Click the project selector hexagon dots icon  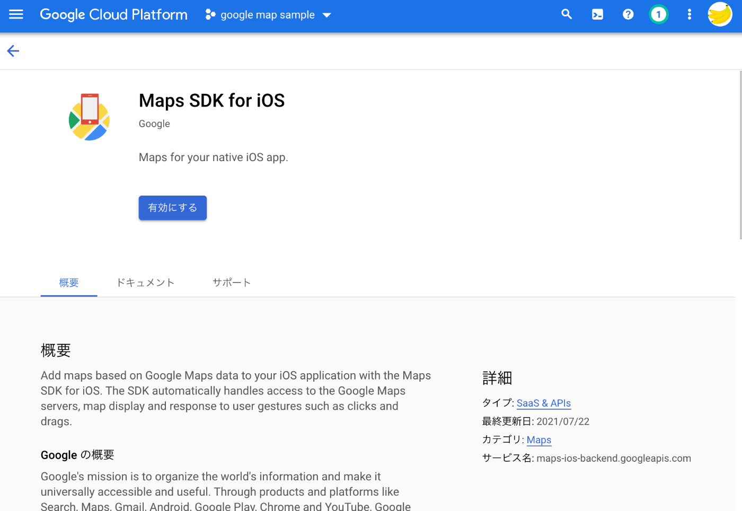coord(210,14)
